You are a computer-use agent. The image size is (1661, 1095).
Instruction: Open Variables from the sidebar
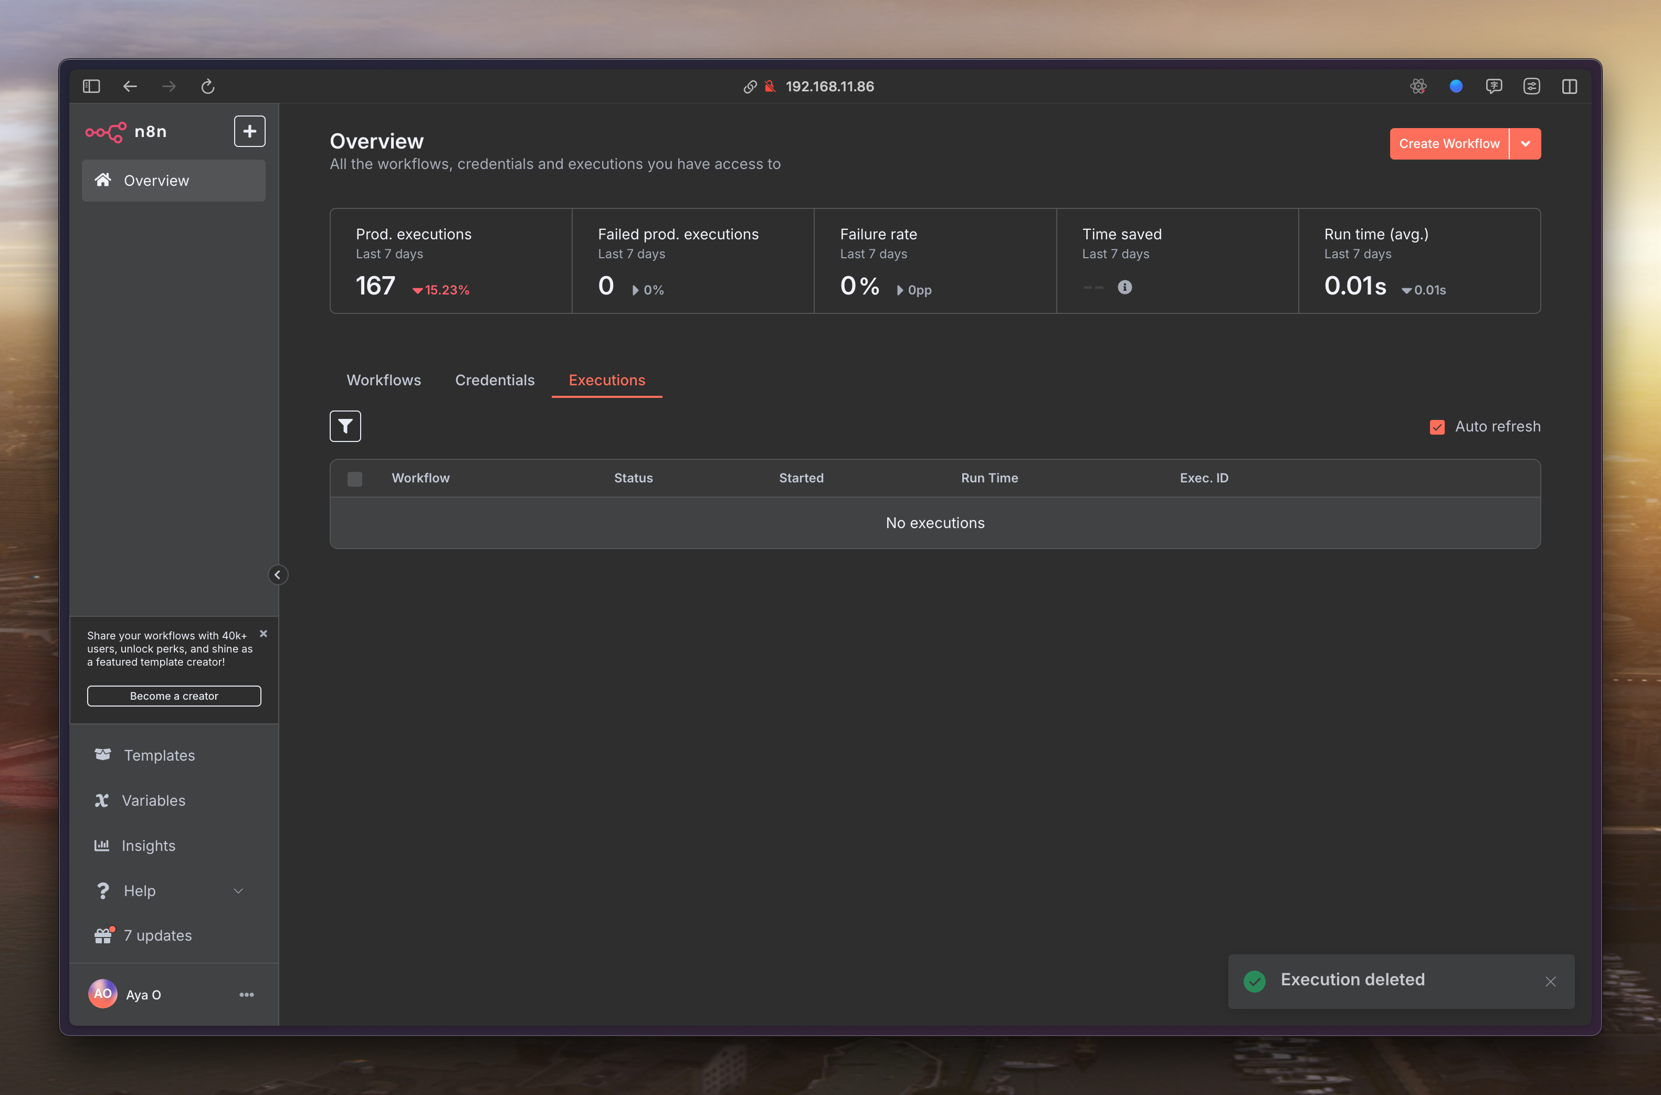click(154, 801)
